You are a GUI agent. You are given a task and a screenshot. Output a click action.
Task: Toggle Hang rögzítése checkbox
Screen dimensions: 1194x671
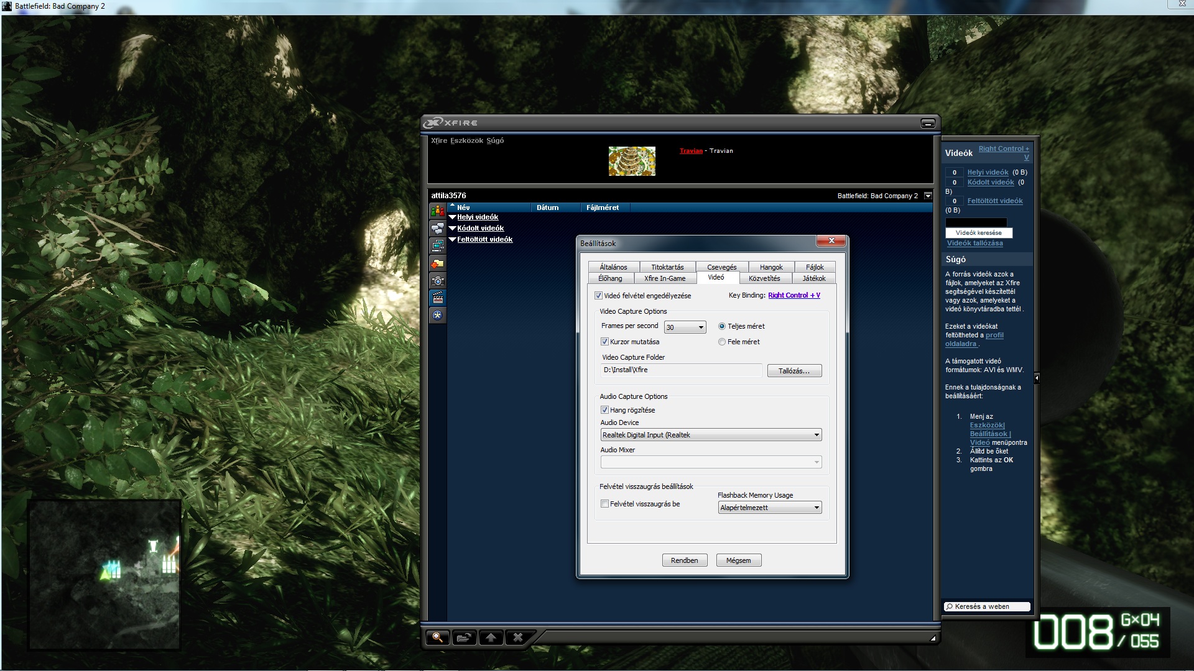[x=604, y=410]
